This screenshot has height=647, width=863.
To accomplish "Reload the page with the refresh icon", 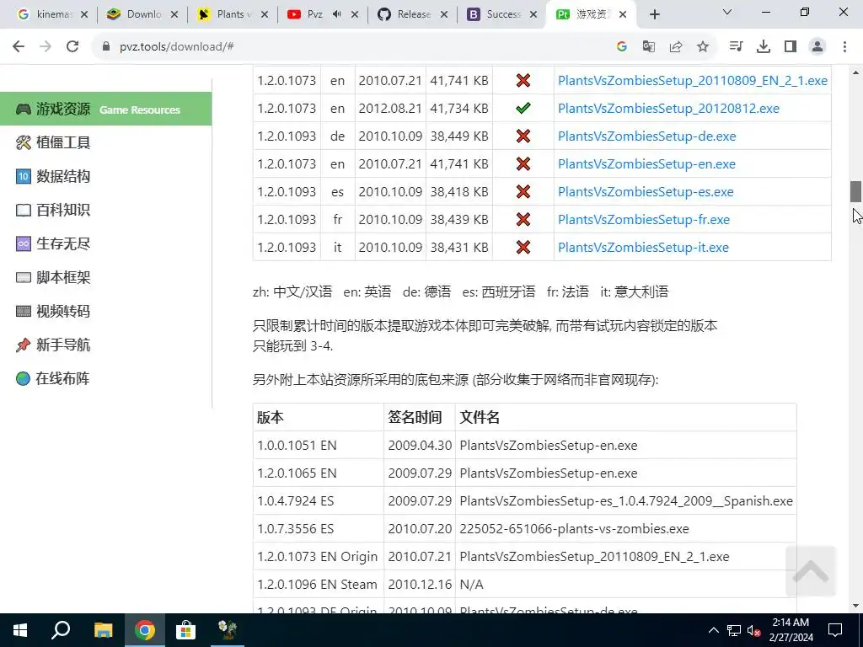I will click(72, 47).
